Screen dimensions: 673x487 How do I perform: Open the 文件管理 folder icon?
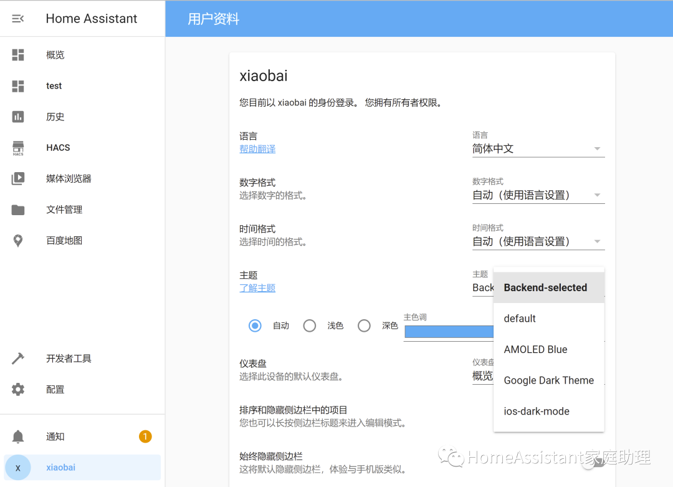tap(18, 210)
